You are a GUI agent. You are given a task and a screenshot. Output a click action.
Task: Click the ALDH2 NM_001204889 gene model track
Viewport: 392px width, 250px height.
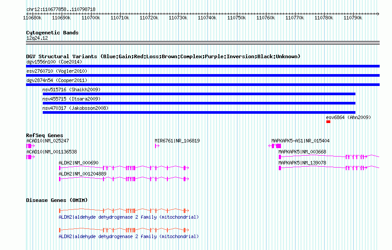pos(124,179)
